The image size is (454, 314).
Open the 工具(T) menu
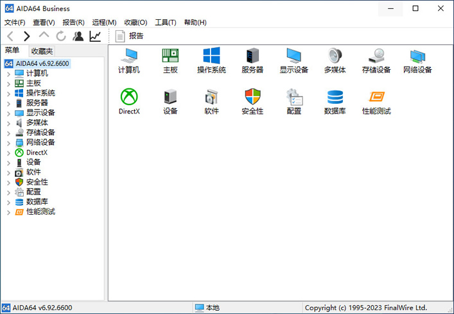click(166, 22)
